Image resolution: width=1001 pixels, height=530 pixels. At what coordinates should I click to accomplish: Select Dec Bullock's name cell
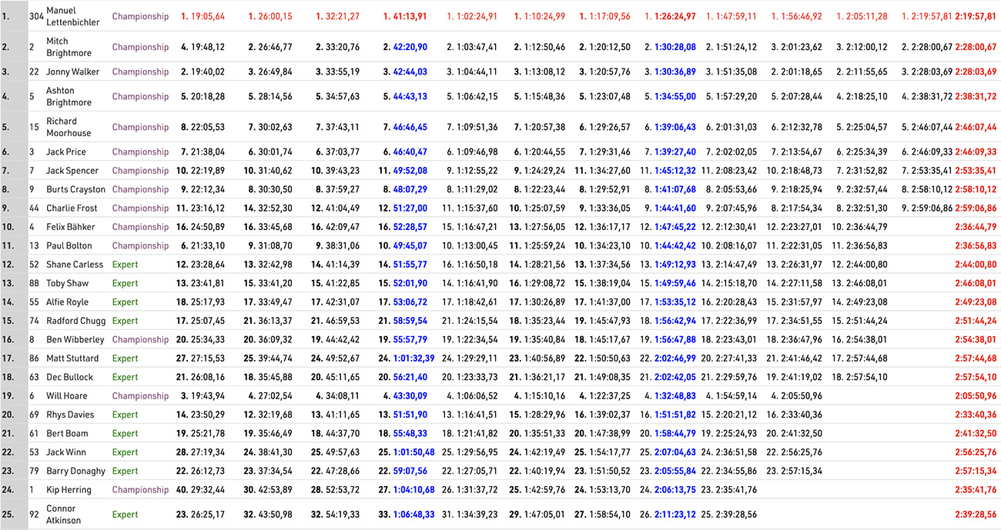pyautogui.click(x=69, y=377)
